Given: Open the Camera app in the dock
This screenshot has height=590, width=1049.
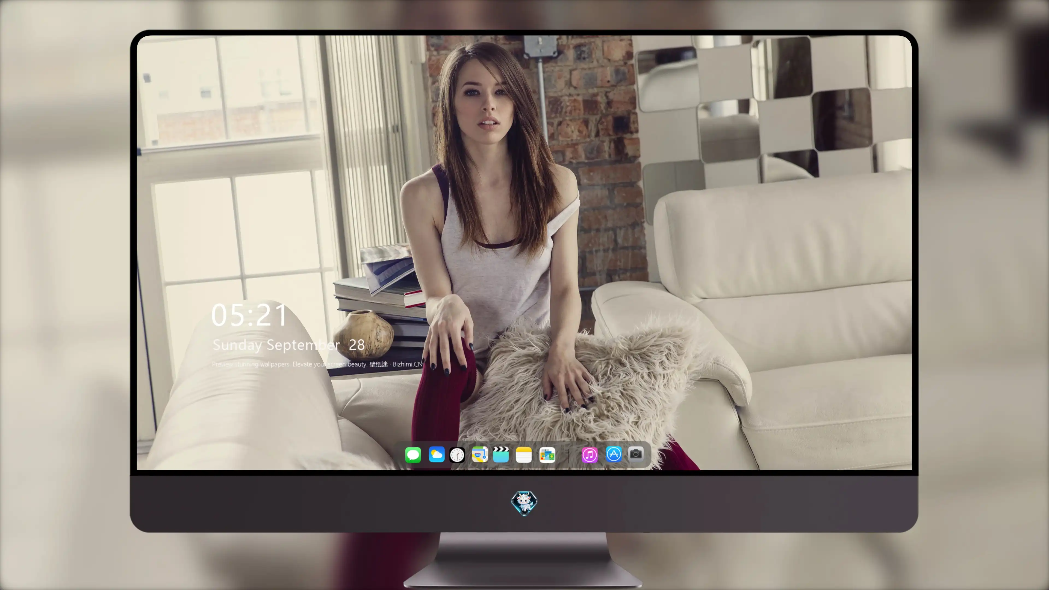Looking at the screenshot, I should pos(636,454).
